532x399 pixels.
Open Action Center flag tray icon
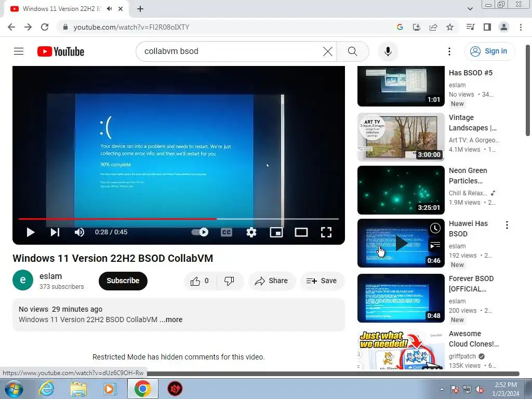(455, 389)
